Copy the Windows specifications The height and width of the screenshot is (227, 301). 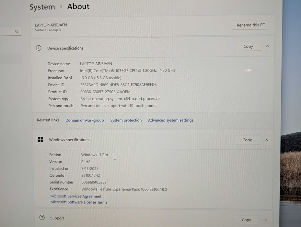coord(247,140)
